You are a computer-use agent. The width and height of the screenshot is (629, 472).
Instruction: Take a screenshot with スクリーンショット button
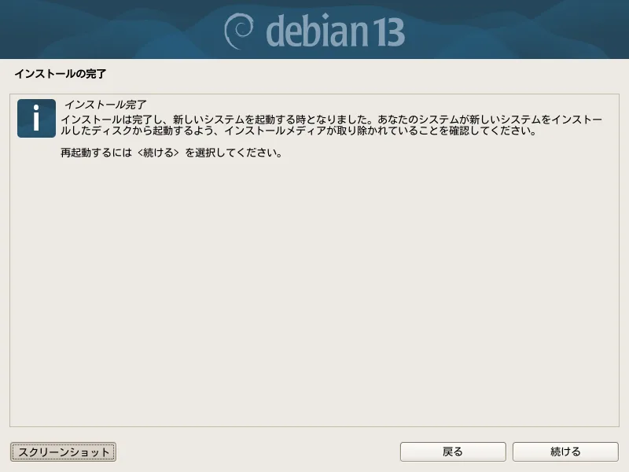tap(63, 452)
